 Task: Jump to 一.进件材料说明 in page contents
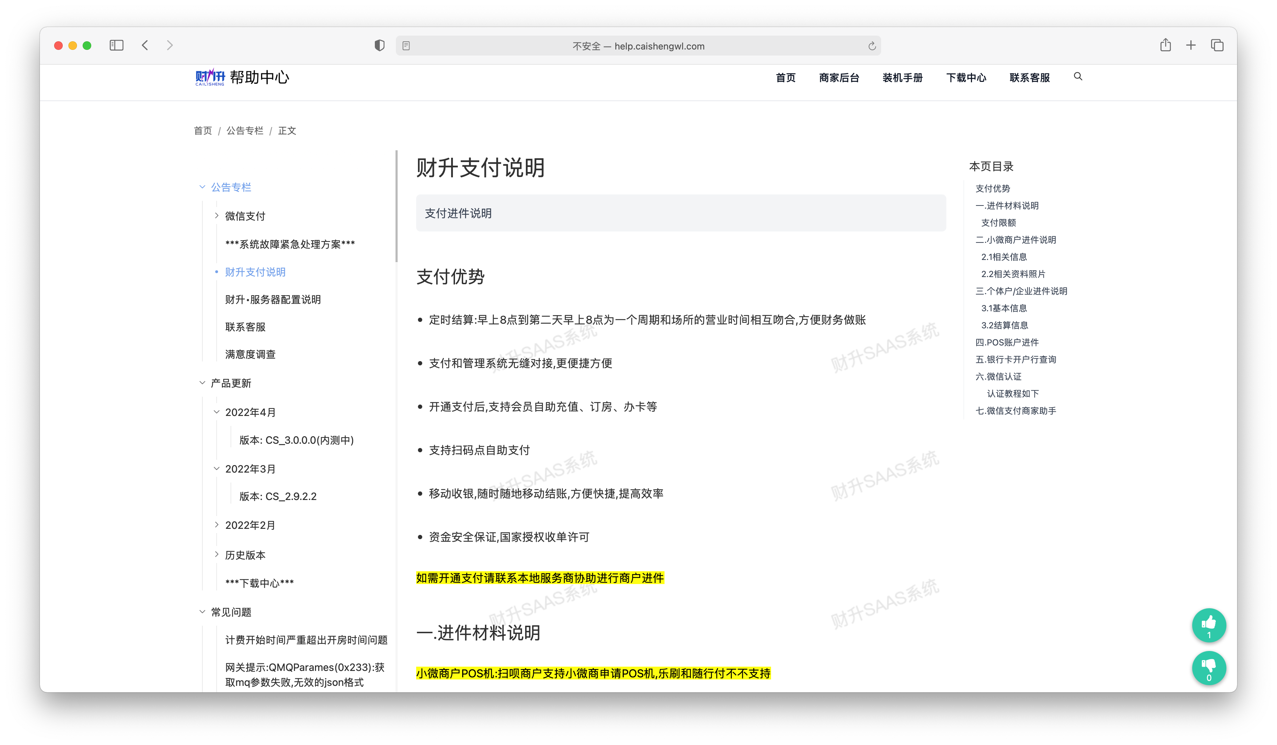click(1007, 205)
